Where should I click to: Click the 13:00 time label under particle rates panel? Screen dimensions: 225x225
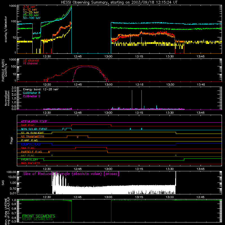109,85
